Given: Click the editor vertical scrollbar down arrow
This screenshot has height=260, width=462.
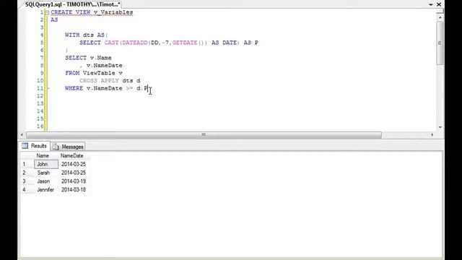Looking at the screenshot, I should click(x=440, y=127).
